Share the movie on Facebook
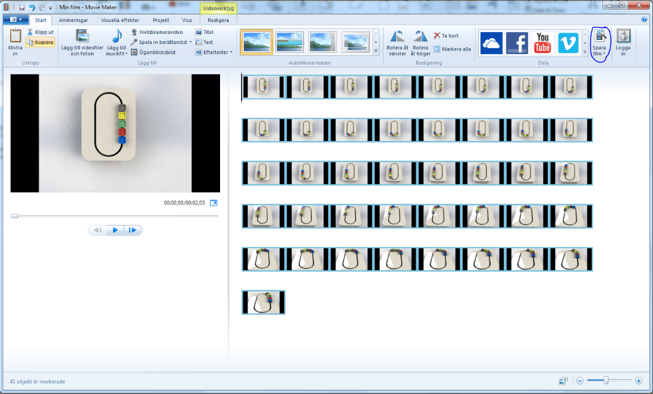The image size is (653, 394). 516,43
